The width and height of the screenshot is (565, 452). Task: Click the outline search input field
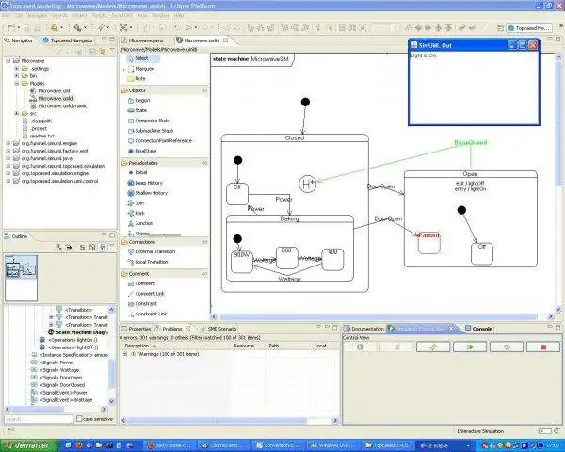click(x=36, y=418)
